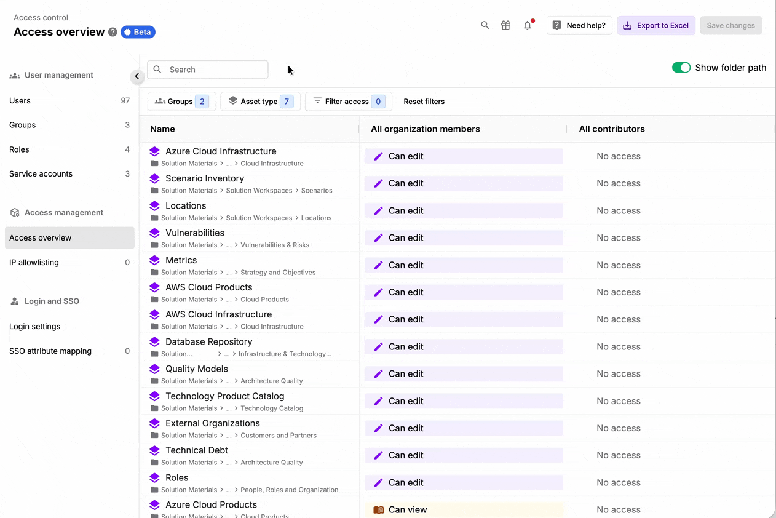The width and height of the screenshot is (776, 518).
Task: Toggle off Show folder path
Action: pyautogui.click(x=681, y=68)
